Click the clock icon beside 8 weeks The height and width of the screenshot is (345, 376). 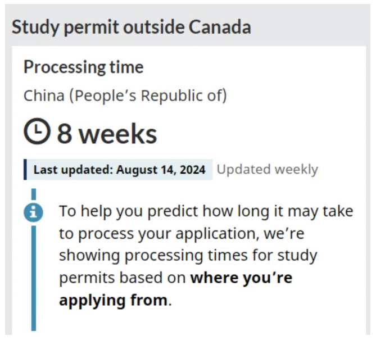pos(37,131)
